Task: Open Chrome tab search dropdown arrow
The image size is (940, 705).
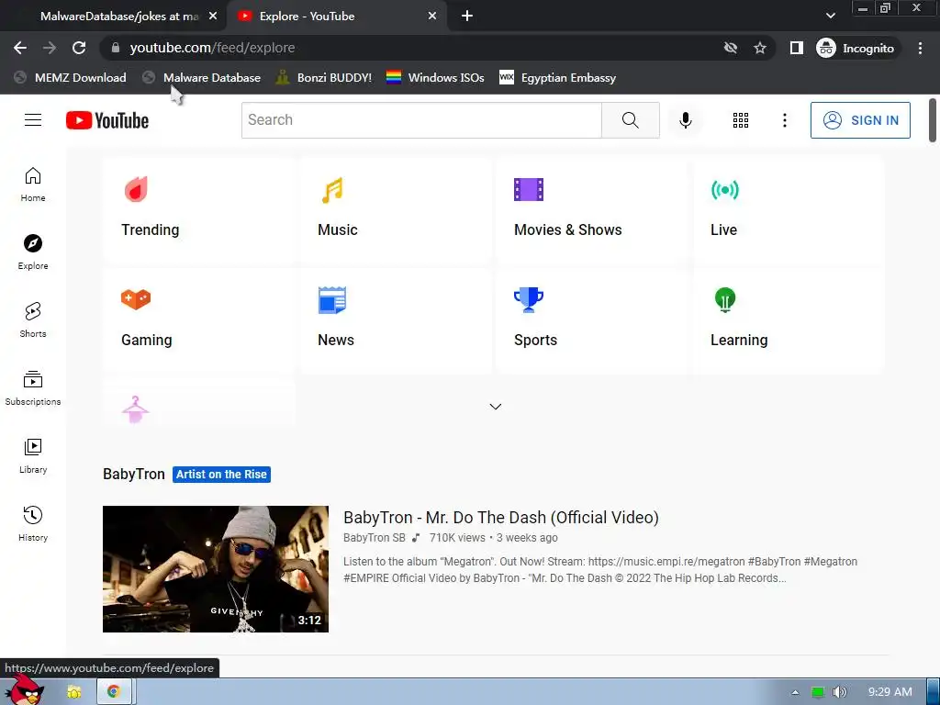Action: (830, 16)
